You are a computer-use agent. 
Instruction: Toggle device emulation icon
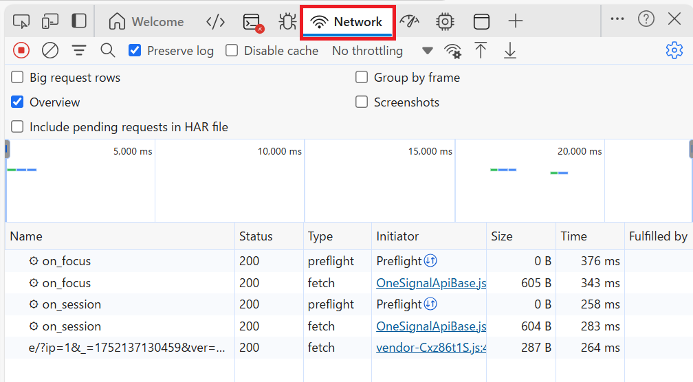click(x=50, y=21)
